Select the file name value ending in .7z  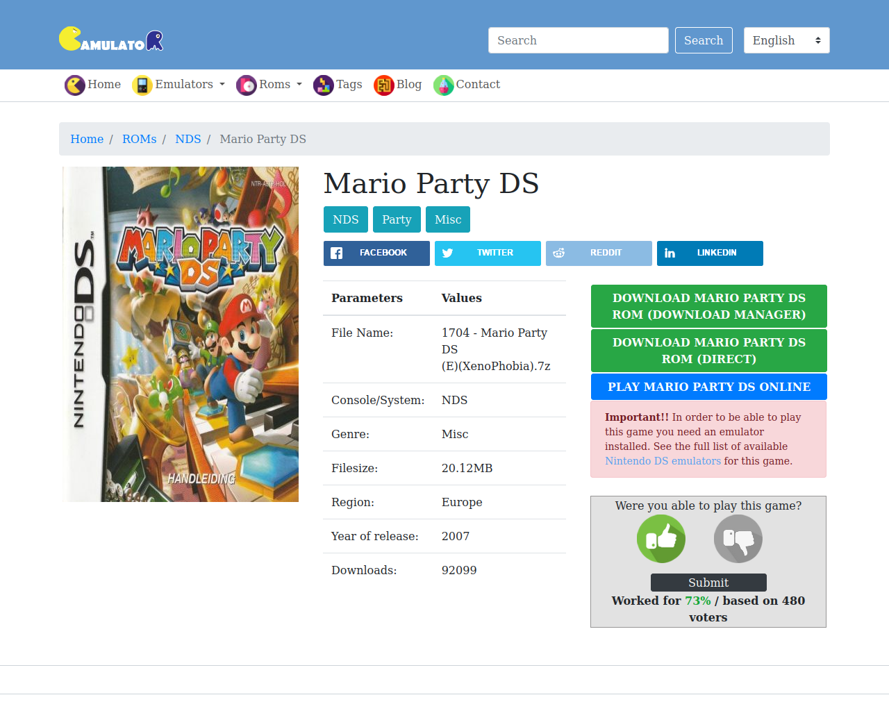coord(496,349)
